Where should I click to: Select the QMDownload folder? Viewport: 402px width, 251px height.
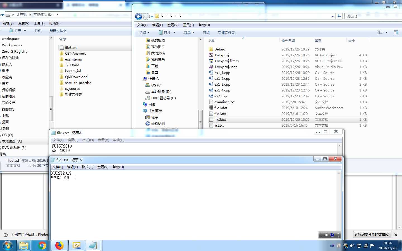pyautogui.click(x=76, y=77)
